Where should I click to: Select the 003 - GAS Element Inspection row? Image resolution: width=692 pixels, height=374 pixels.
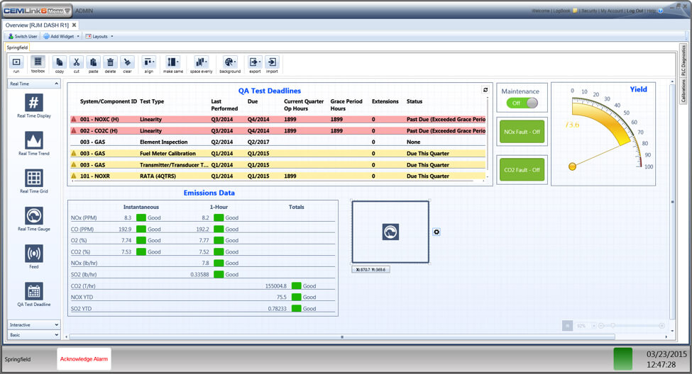coord(278,142)
